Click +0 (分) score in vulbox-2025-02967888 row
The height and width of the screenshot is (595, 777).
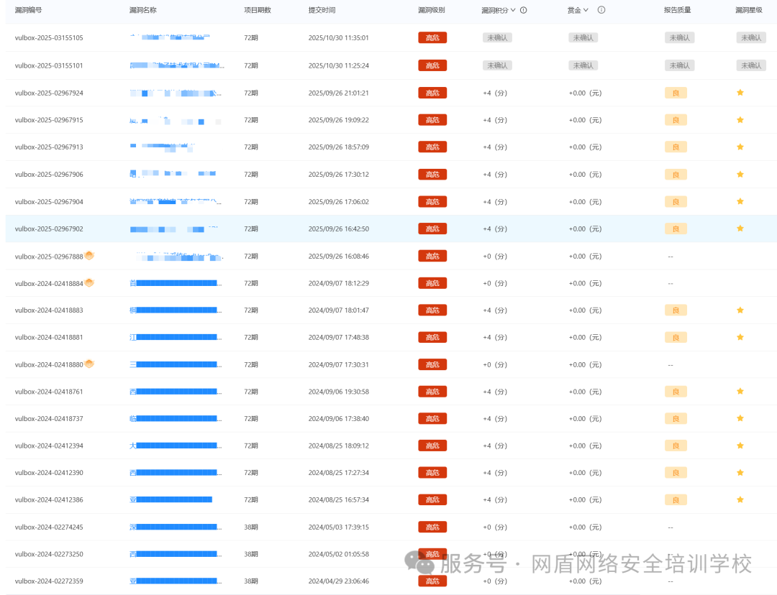click(x=495, y=257)
